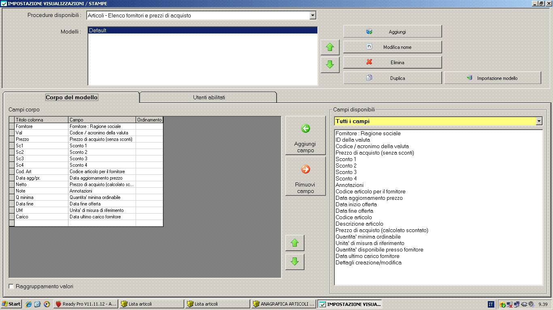Image resolution: width=553 pixels, height=310 pixels.
Task: Open the Procedure disponibili dropdown
Action: click(313, 15)
